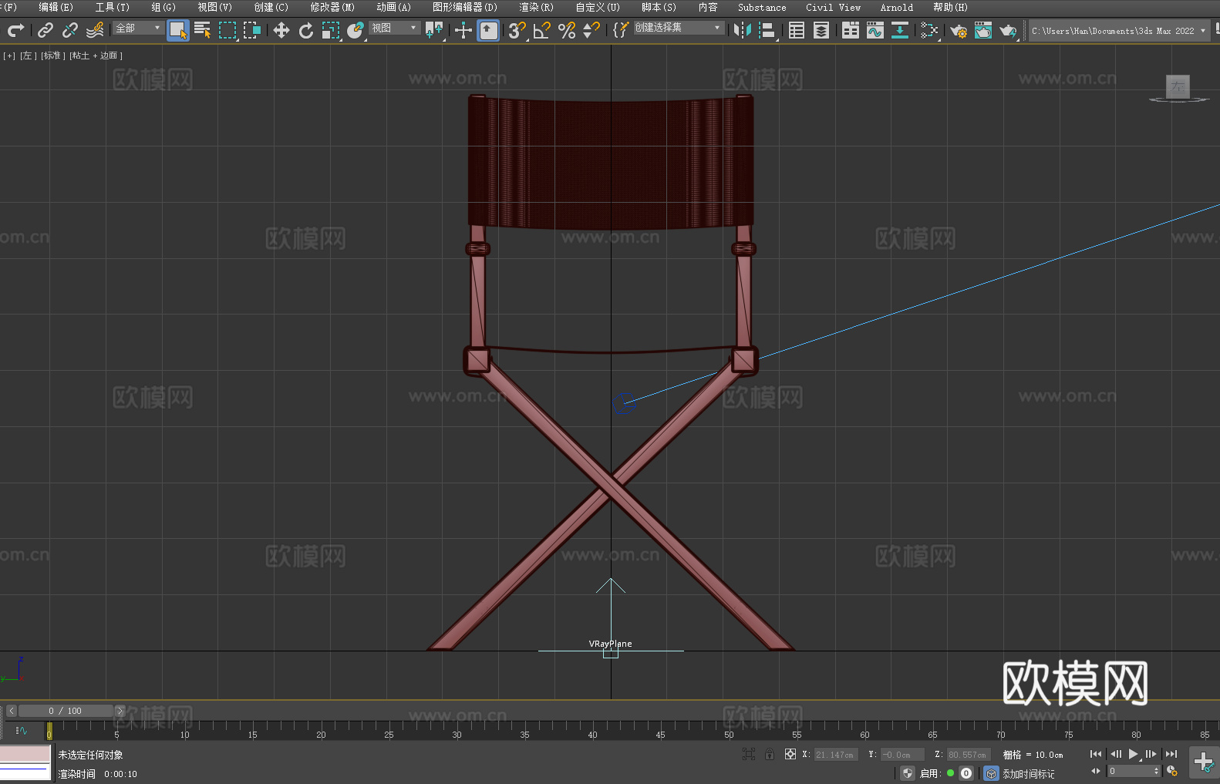Screen dimensions: 1220x784
Task: Click the [标准] viewport shading label
Action: tap(53, 56)
